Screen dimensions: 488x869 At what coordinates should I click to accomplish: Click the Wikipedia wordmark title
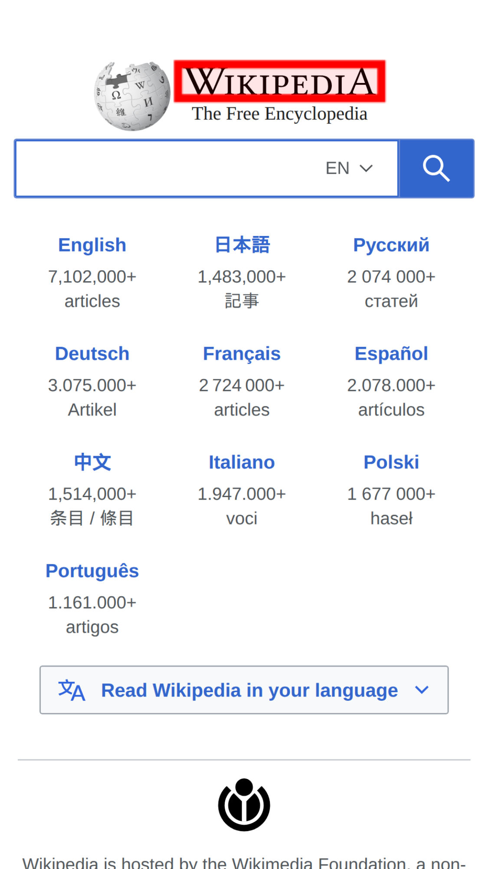[x=279, y=82]
